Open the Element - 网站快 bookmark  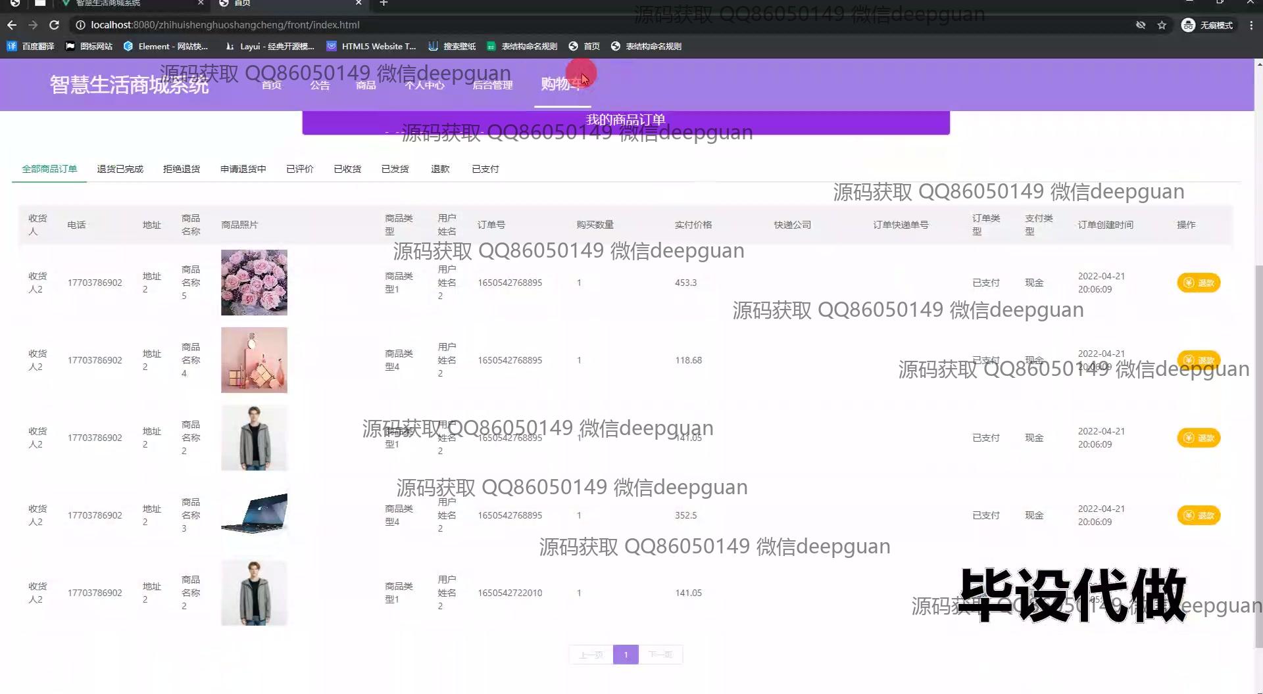[166, 46]
